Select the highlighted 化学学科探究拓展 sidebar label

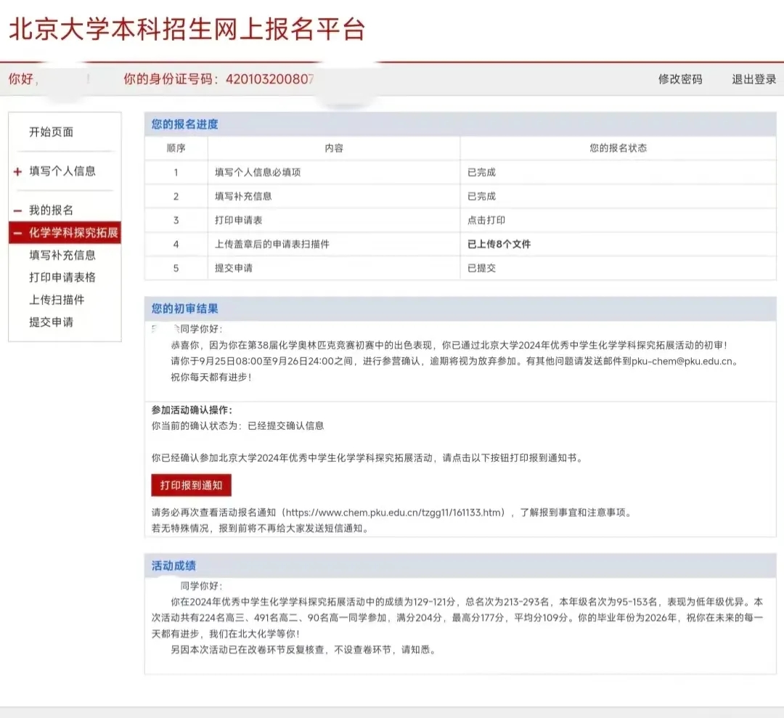[73, 232]
